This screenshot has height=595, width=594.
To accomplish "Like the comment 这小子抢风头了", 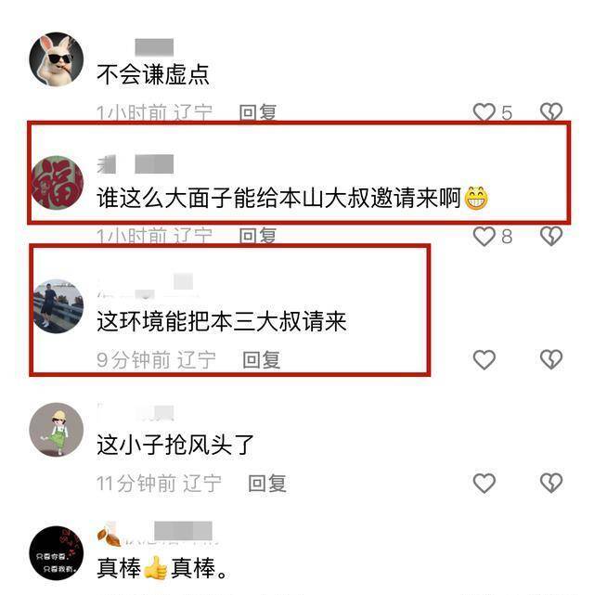I will point(484,483).
